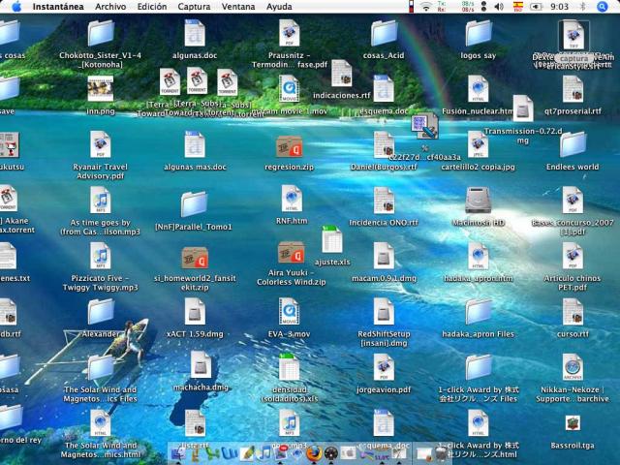This screenshot has width=620, height=465.
Task: Select the algunas.doc document
Action: [x=195, y=33]
